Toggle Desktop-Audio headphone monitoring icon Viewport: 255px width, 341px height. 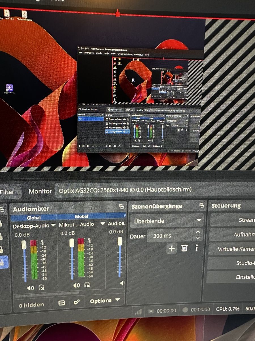coord(41,288)
